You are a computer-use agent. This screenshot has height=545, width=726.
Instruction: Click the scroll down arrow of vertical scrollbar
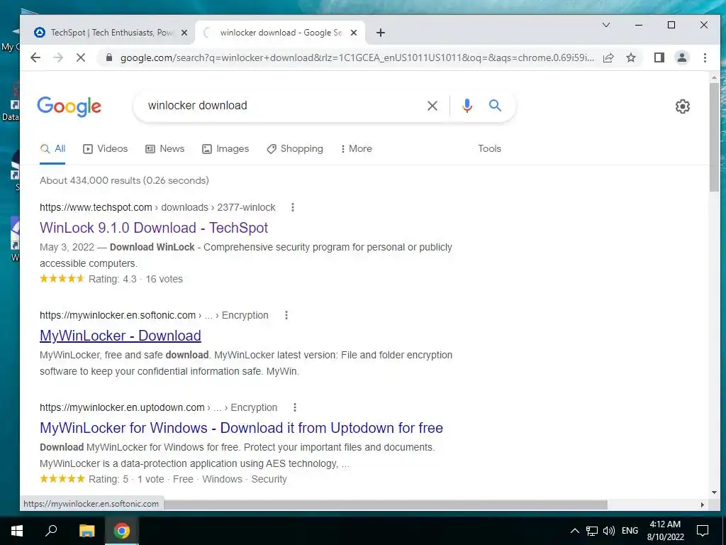714,492
